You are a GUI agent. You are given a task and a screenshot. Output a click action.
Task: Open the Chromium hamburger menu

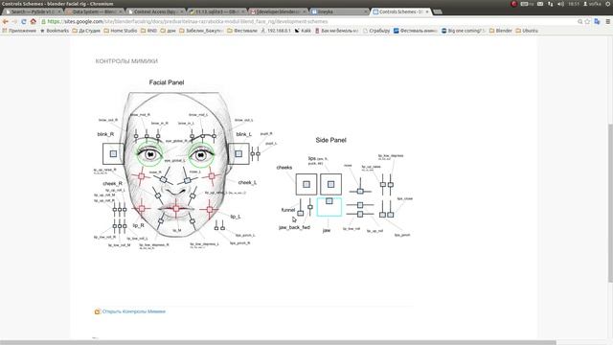point(608,21)
